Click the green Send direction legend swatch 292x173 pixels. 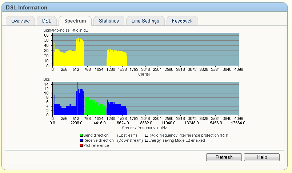click(x=81, y=135)
